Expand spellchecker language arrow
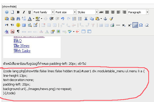Viewport: 154px width, 102px height. (x=74, y=31)
